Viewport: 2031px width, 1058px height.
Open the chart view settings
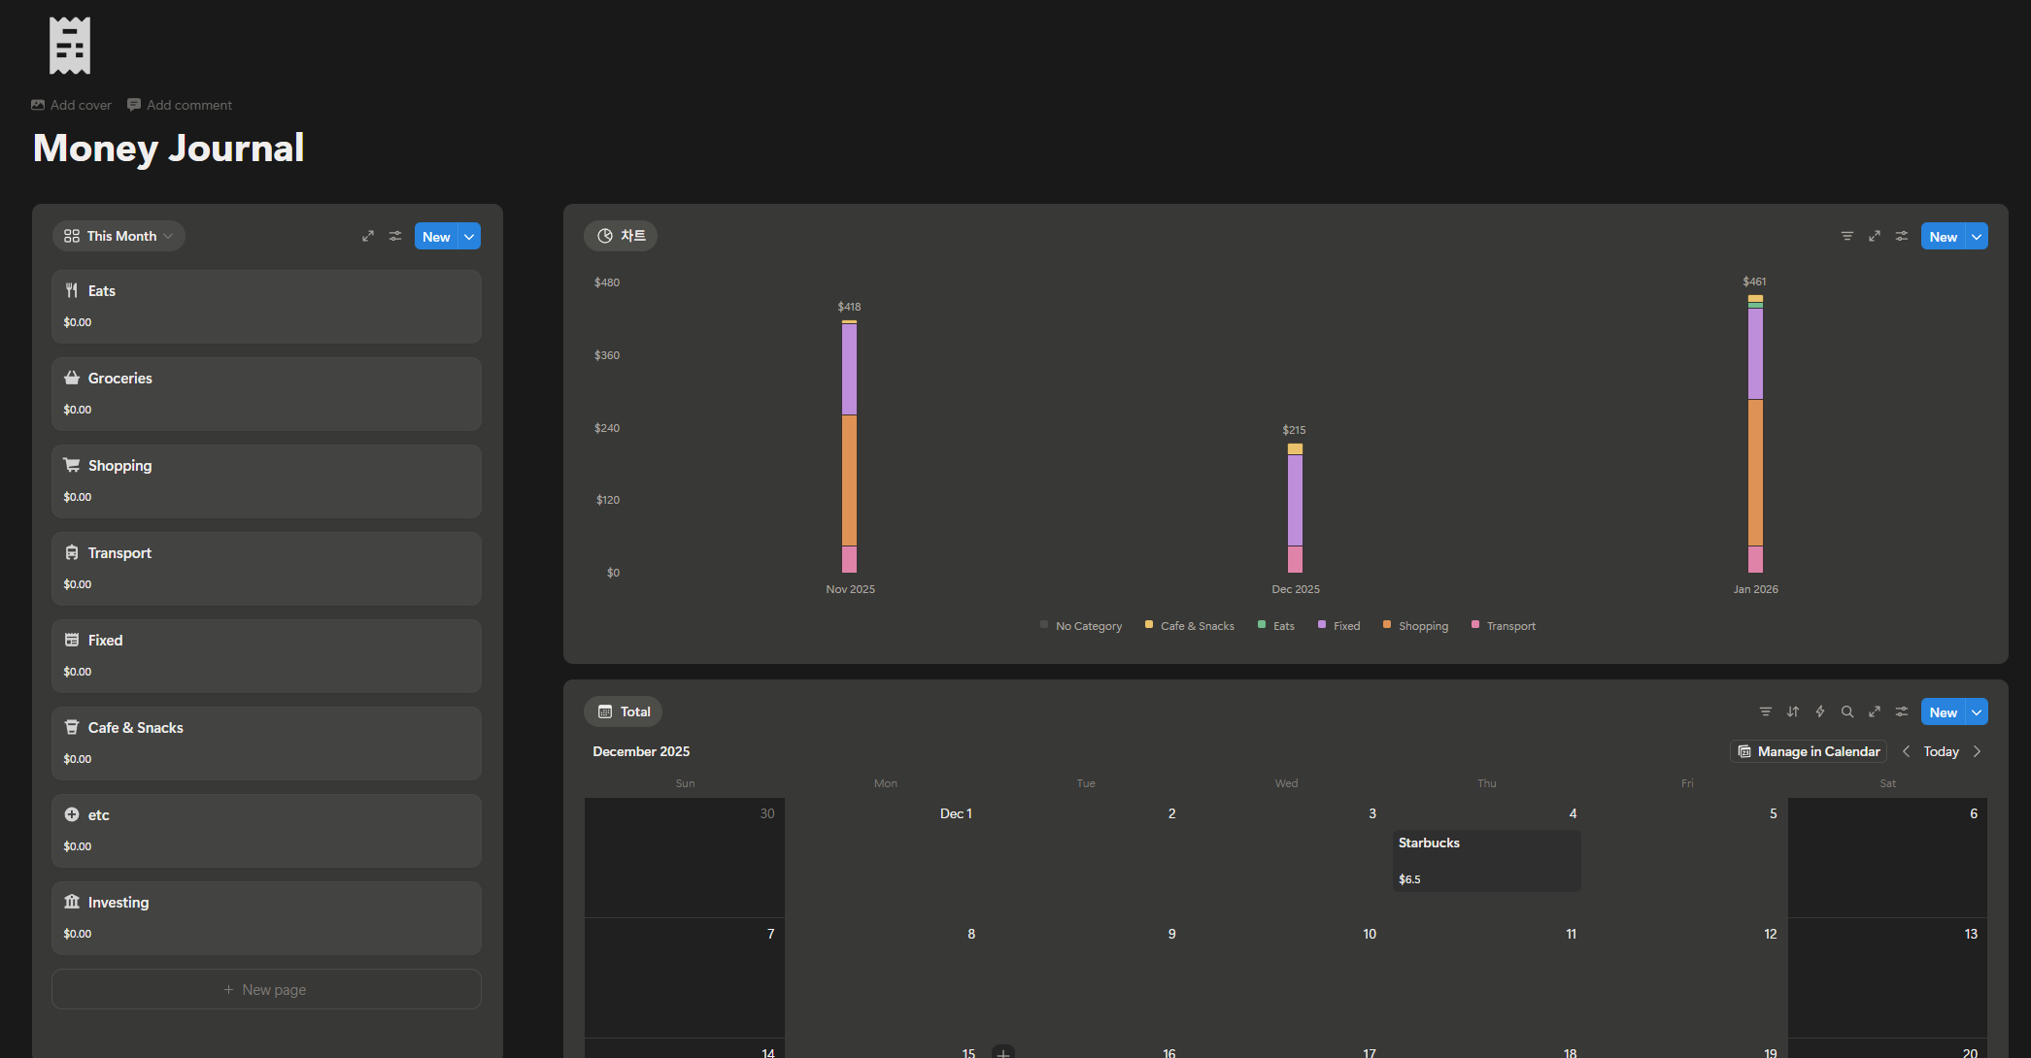[x=1902, y=236]
